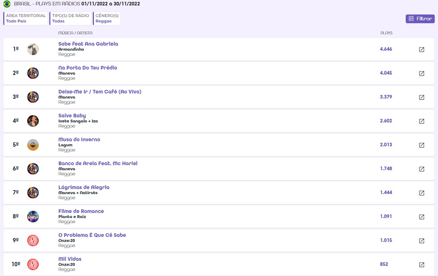The image size is (438, 276).
Task: Click artist name Planta e Raiz
Action: (72, 217)
